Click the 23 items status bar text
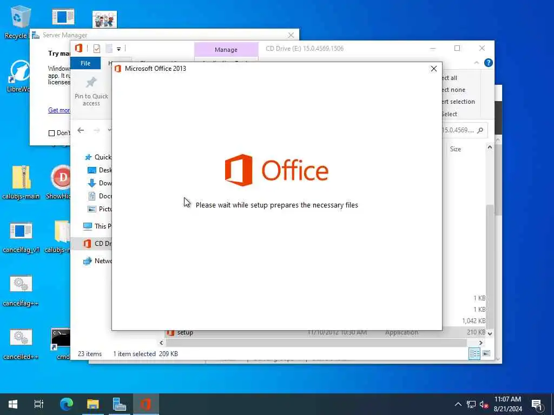 pyautogui.click(x=90, y=354)
